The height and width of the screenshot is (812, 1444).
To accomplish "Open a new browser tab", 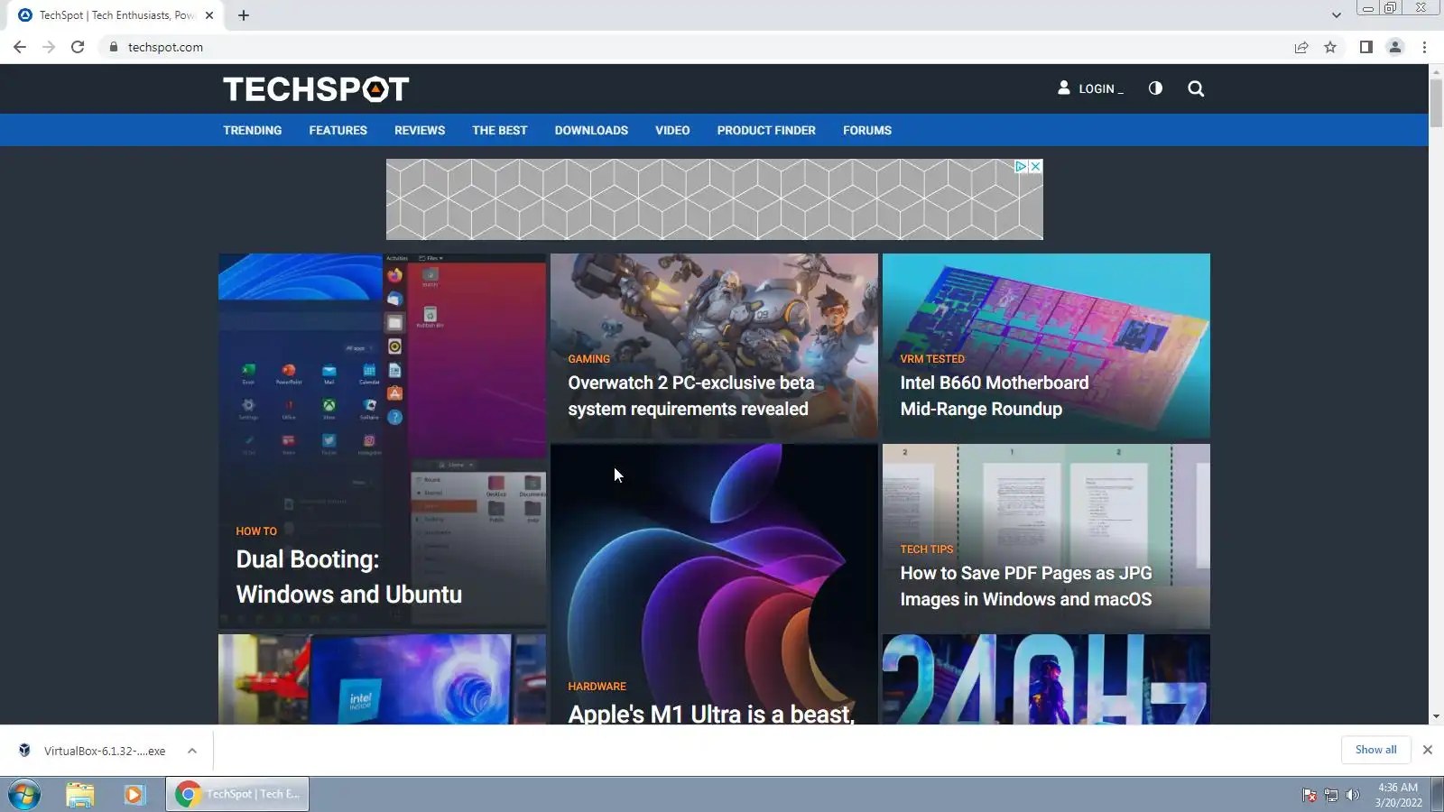I will click(244, 15).
